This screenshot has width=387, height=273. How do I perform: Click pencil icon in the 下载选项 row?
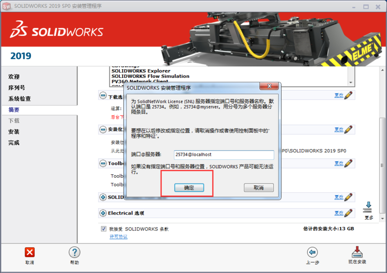point(348,95)
